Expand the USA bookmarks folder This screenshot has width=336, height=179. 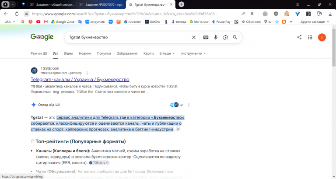coord(10,21)
